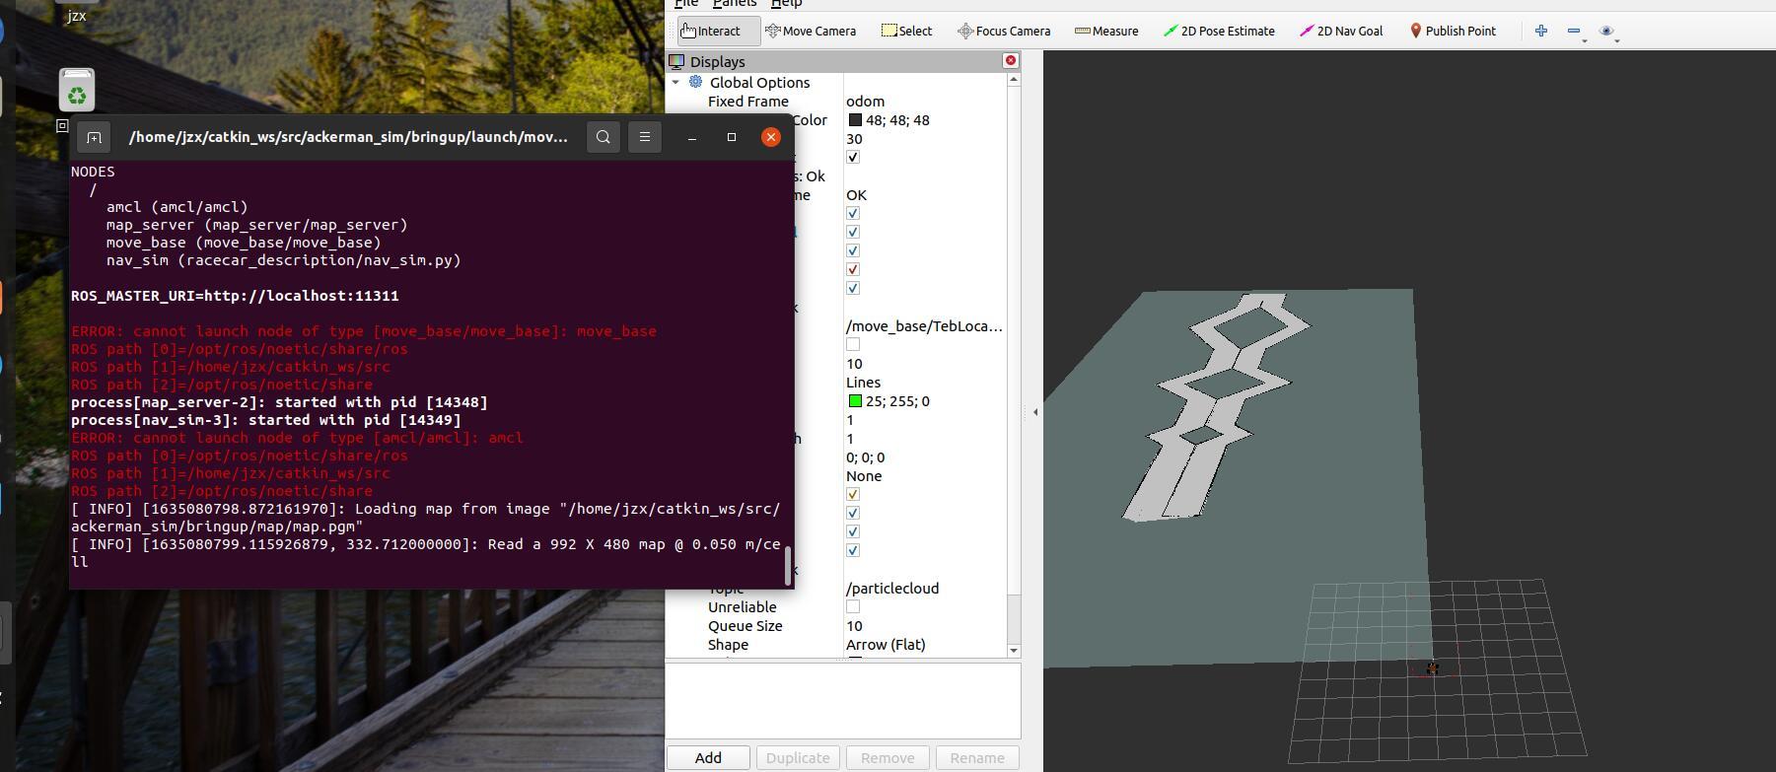Activate the Publish Point tool

tap(1453, 31)
